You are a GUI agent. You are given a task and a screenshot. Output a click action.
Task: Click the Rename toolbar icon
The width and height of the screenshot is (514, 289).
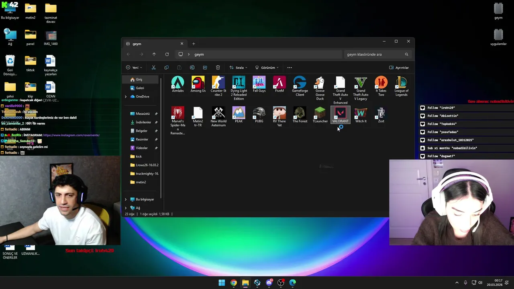pyautogui.click(x=192, y=67)
